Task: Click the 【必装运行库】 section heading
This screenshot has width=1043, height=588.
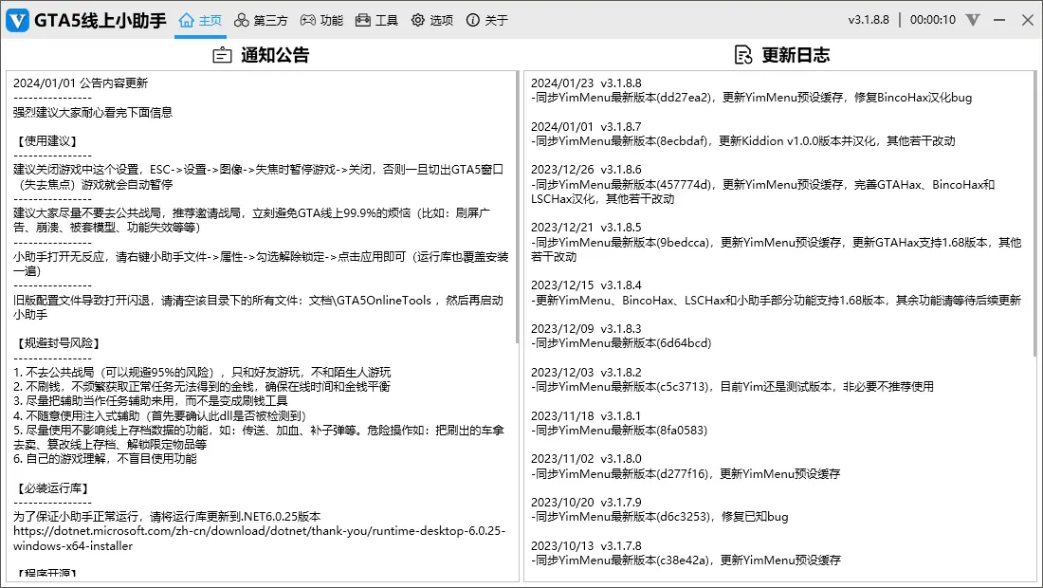Action: pos(52,488)
